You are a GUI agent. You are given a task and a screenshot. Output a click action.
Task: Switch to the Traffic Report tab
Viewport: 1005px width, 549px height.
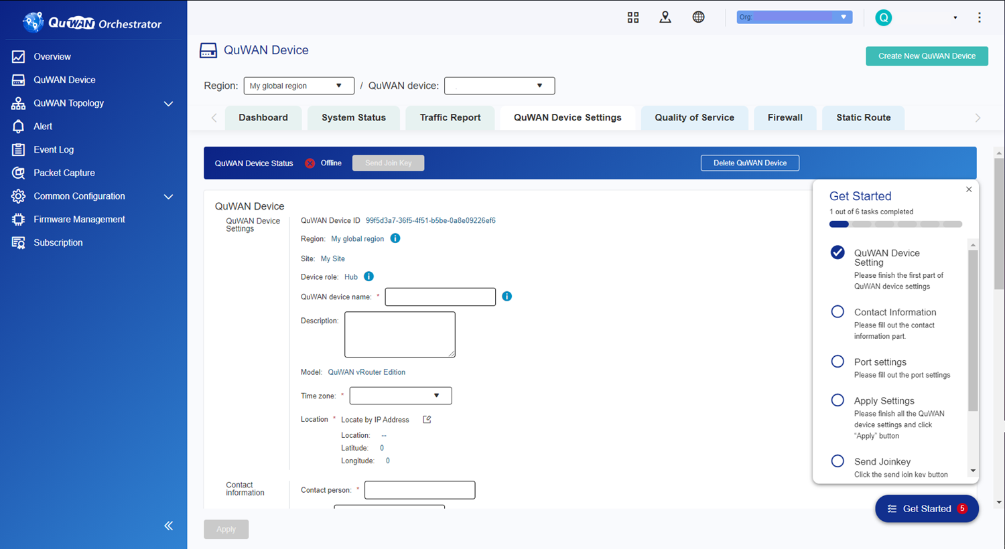450,118
